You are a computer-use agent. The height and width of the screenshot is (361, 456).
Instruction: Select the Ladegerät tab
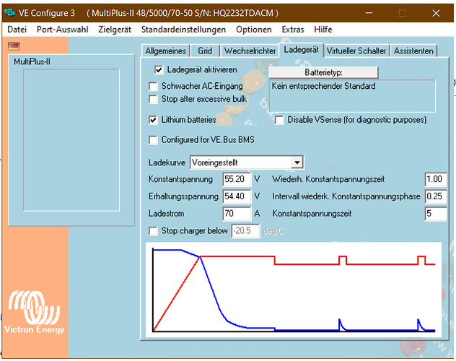[301, 50]
